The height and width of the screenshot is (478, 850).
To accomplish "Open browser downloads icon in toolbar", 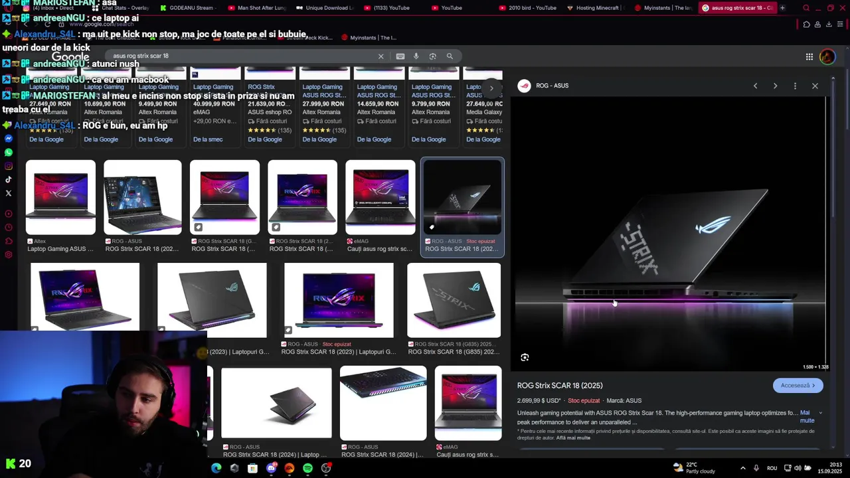I will tap(829, 25).
